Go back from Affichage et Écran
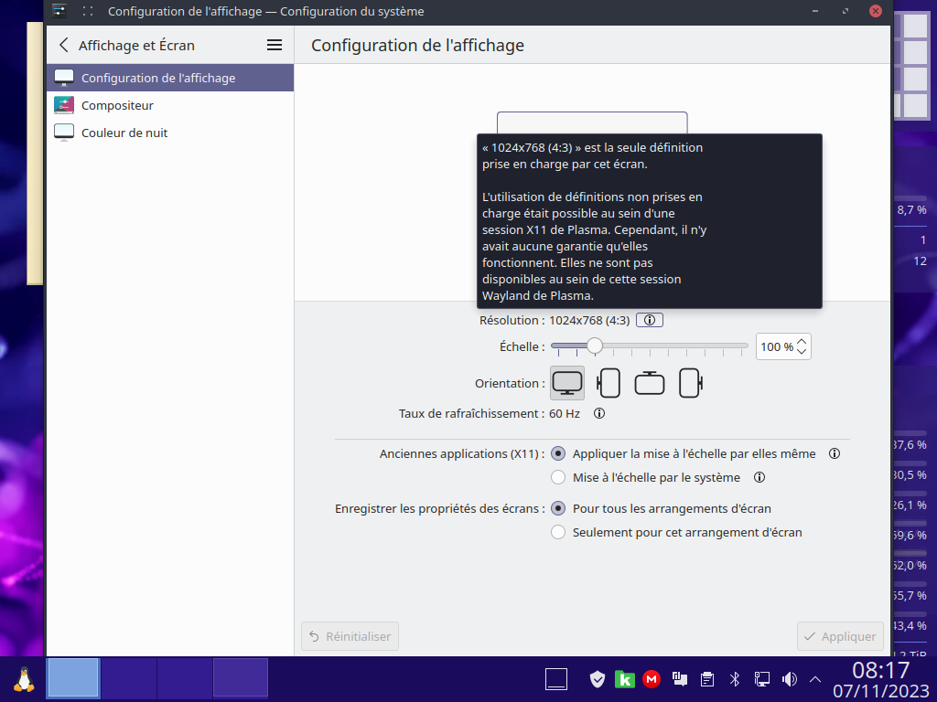The width and height of the screenshot is (937, 702). [x=64, y=46]
